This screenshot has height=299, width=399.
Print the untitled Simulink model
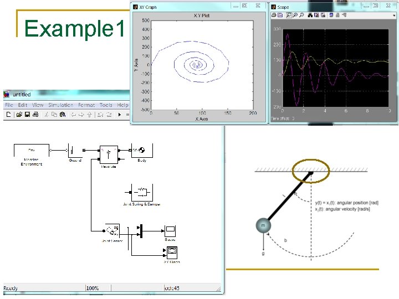[x=35, y=115]
